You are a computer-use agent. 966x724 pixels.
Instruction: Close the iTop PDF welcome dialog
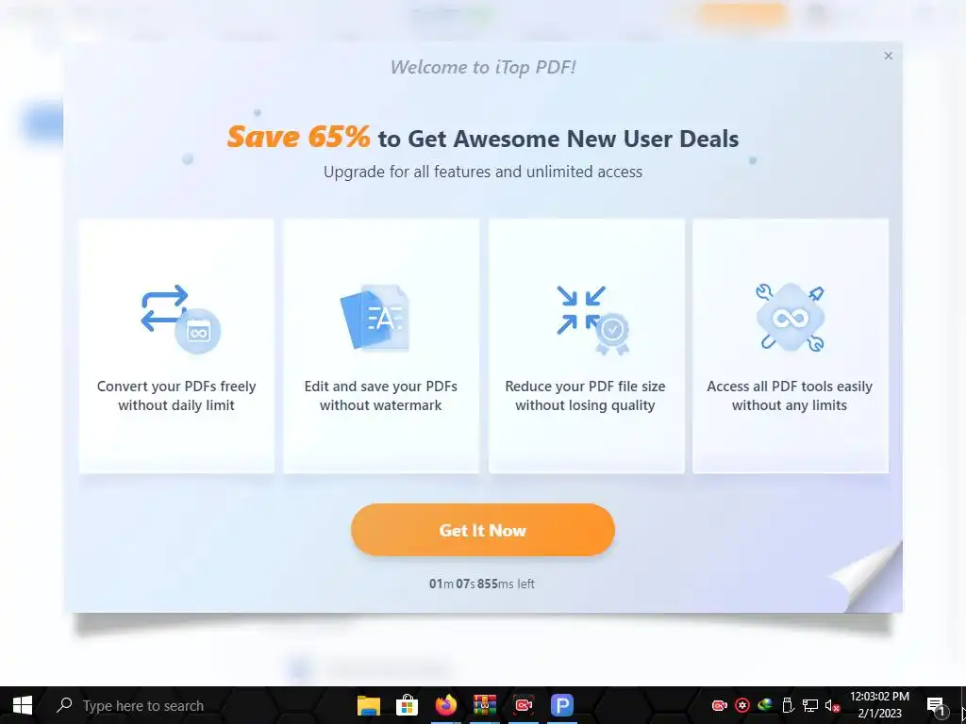pos(888,56)
